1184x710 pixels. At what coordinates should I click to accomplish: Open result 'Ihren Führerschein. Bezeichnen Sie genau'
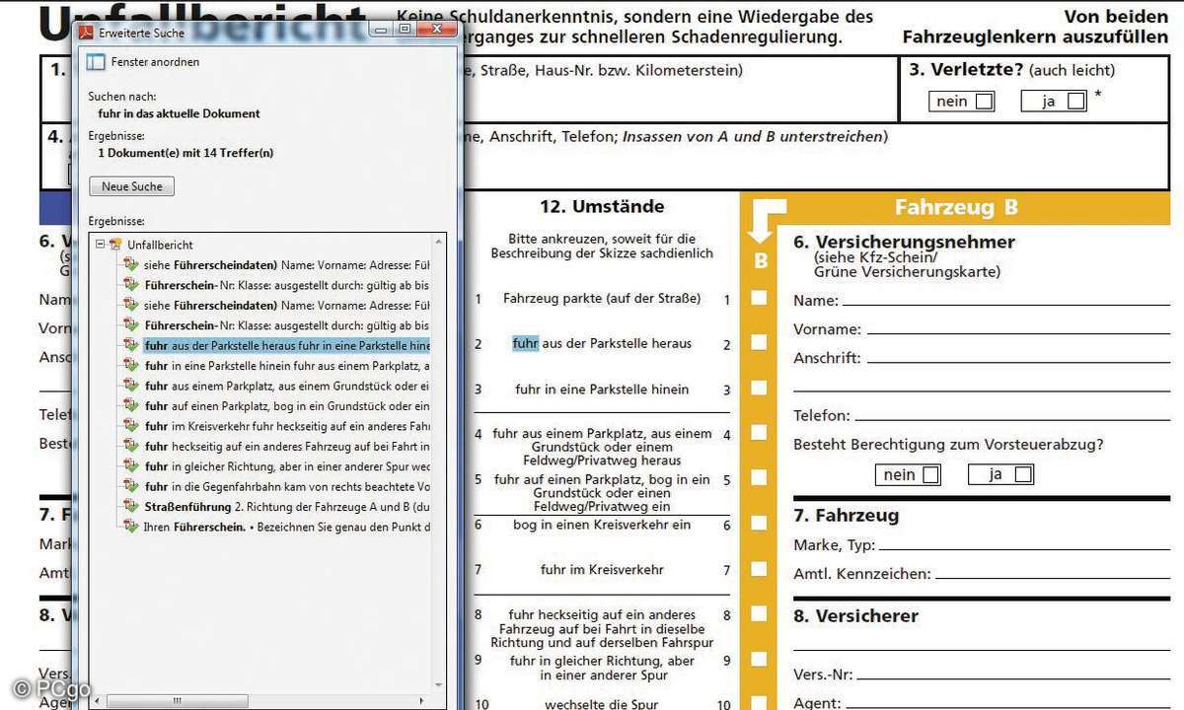coord(287,527)
